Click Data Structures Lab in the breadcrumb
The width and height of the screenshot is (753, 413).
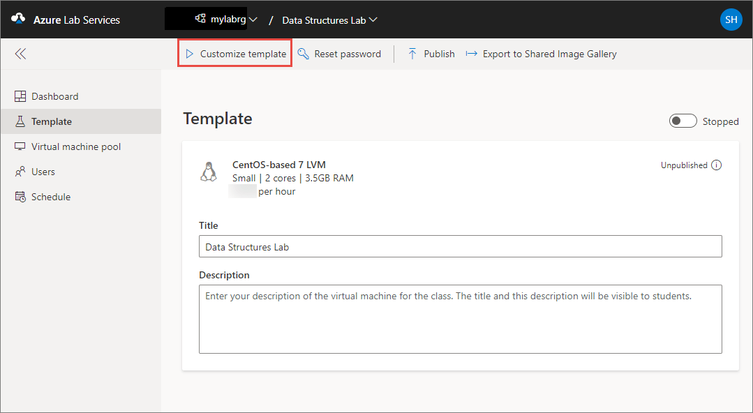tap(325, 20)
